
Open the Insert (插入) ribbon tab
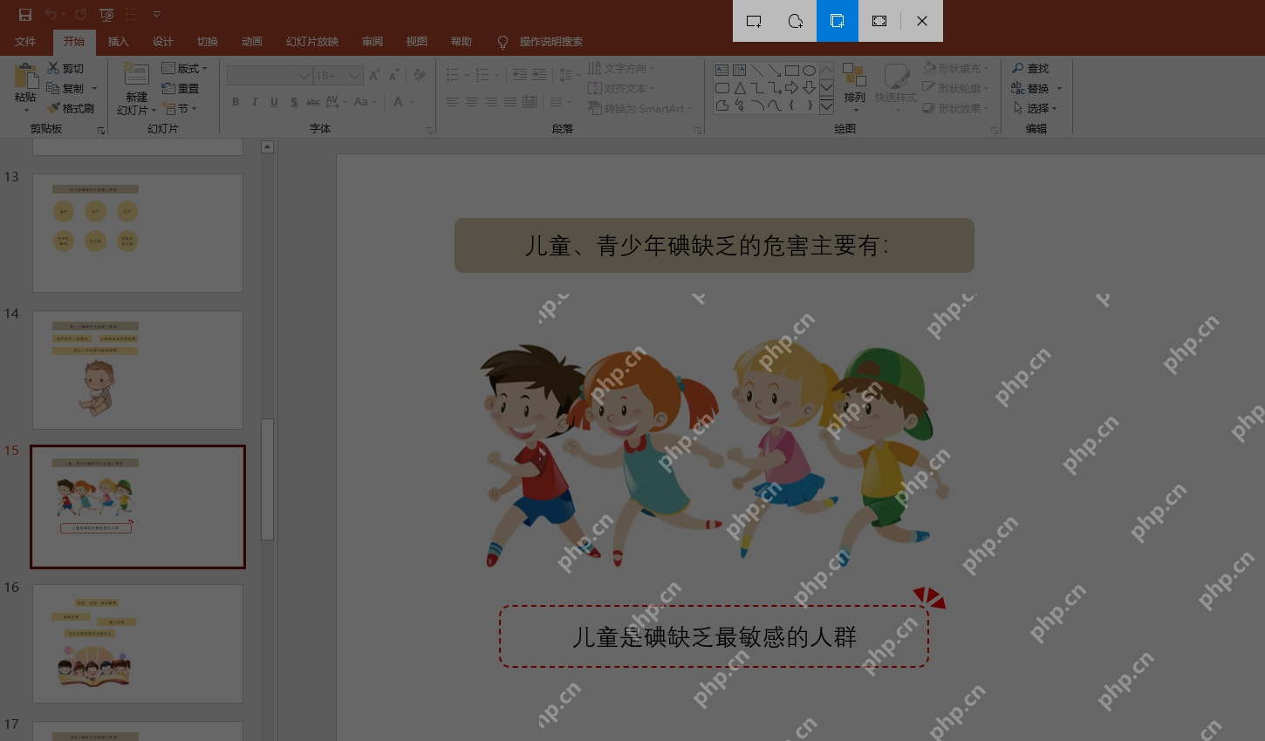[x=118, y=42]
